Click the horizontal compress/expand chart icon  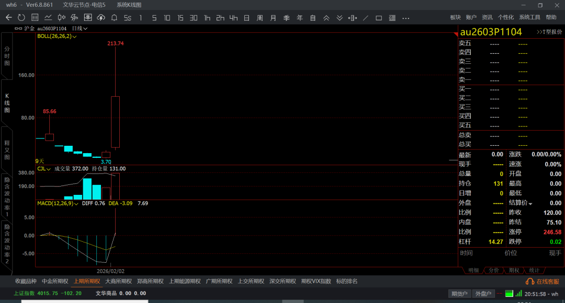[x=353, y=18]
